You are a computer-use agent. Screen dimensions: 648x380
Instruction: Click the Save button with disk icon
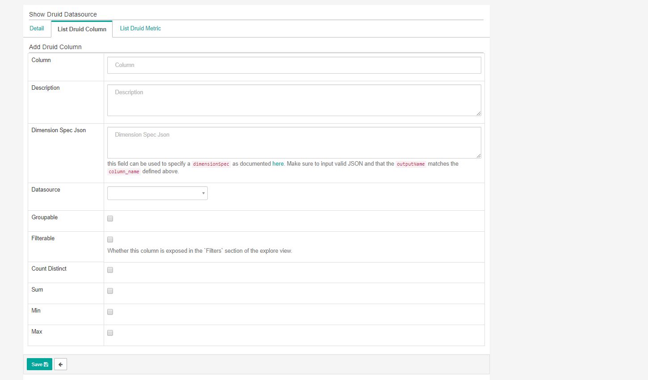pyautogui.click(x=39, y=364)
